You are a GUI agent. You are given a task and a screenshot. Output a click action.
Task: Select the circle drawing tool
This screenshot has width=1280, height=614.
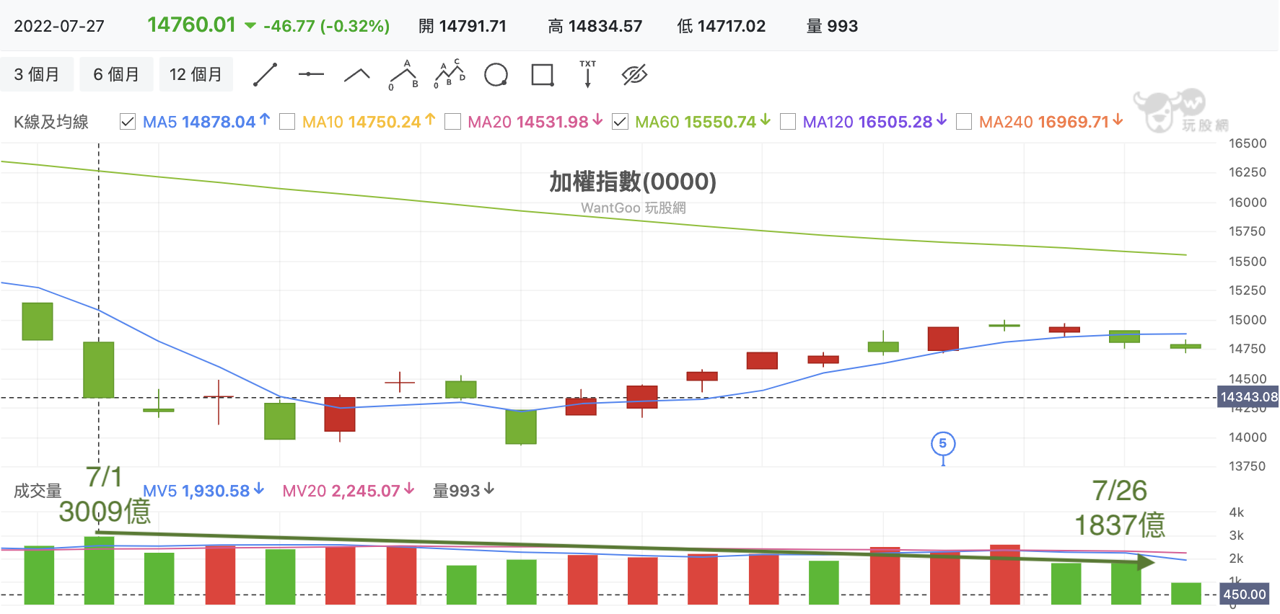point(496,75)
